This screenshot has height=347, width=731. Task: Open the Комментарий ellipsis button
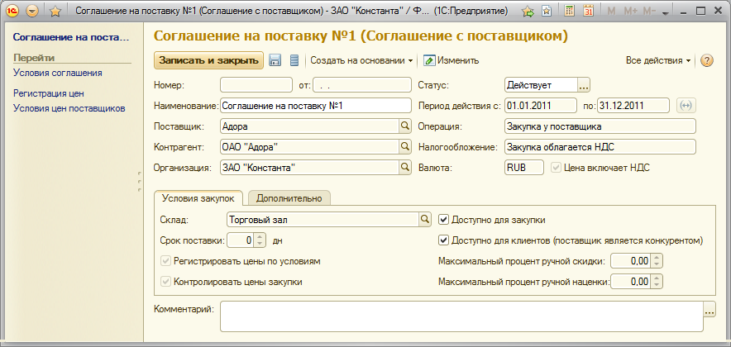tap(709, 309)
